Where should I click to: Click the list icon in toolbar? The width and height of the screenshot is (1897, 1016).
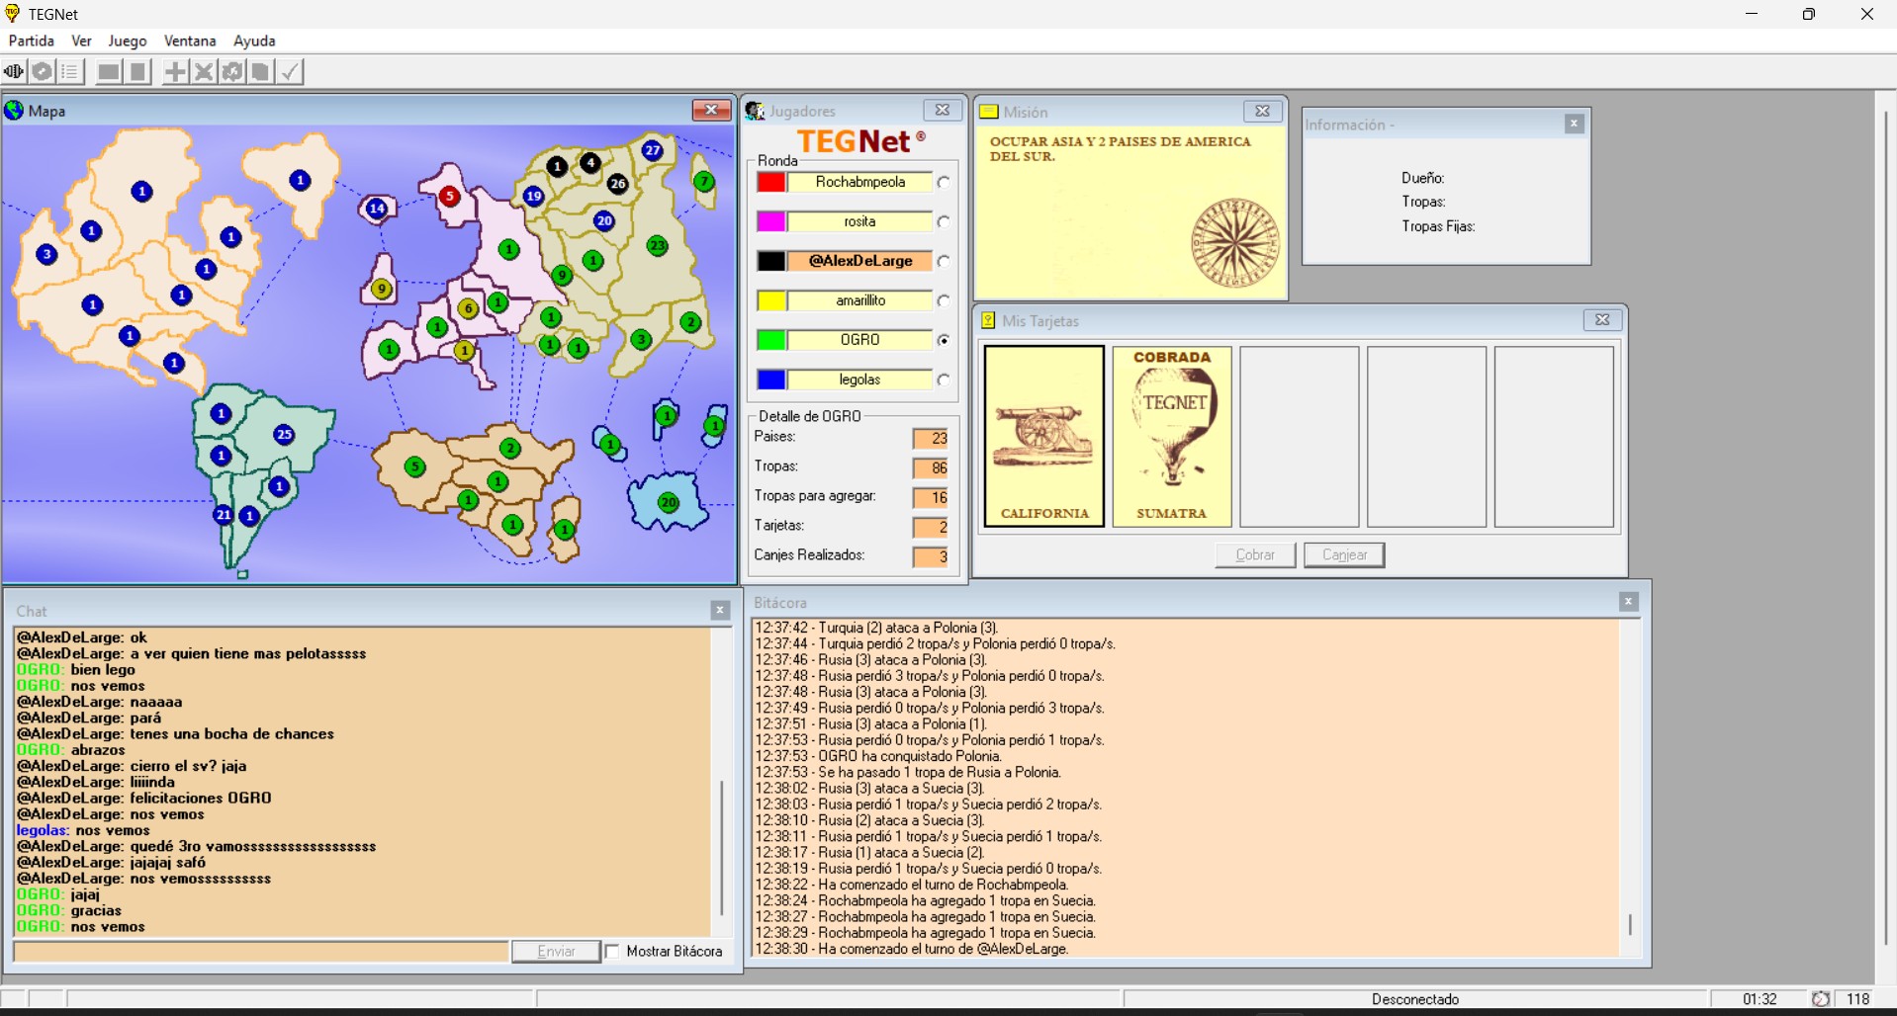pyautogui.click(x=69, y=72)
